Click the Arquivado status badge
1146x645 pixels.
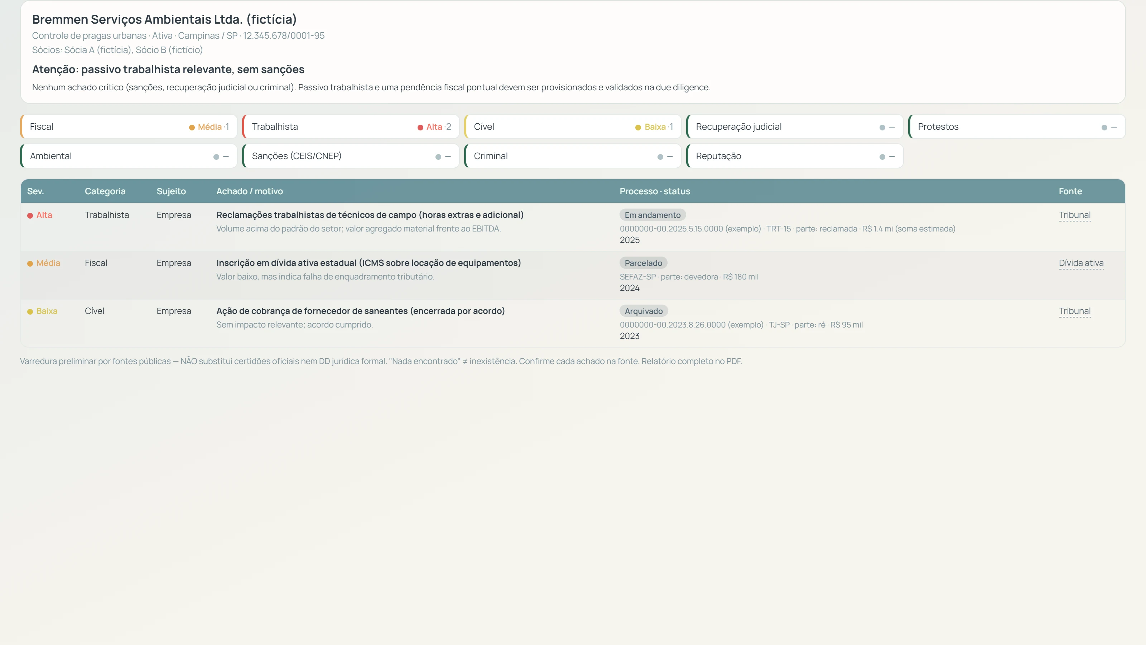pos(643,311)
